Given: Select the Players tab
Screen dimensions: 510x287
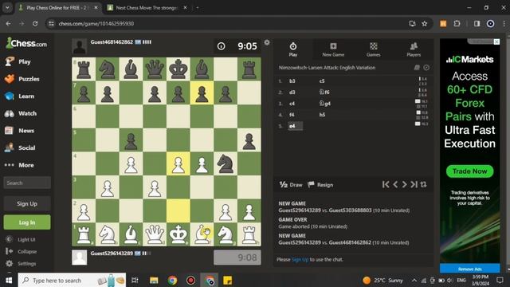Looking at the screenshot, I should [414, 49].
